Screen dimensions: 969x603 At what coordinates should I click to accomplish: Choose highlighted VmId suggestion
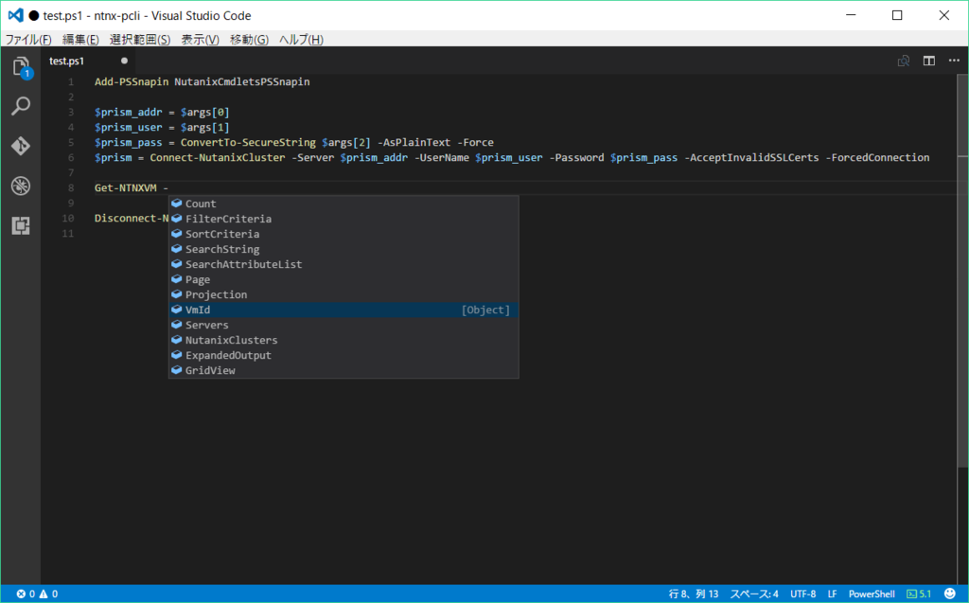coord(344,310)
